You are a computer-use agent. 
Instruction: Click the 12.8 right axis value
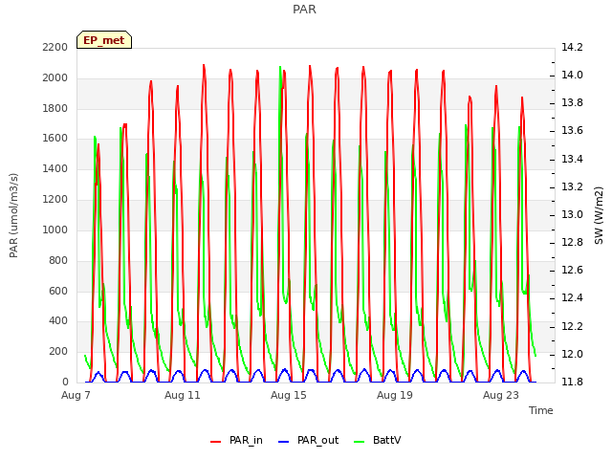572,242
